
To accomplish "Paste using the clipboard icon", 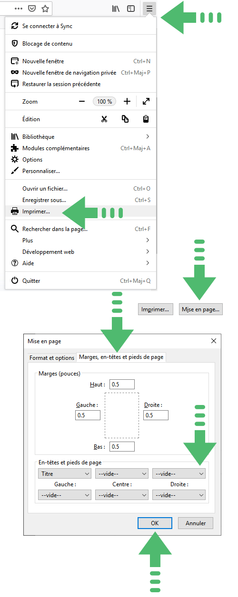I will coord(146,119).
